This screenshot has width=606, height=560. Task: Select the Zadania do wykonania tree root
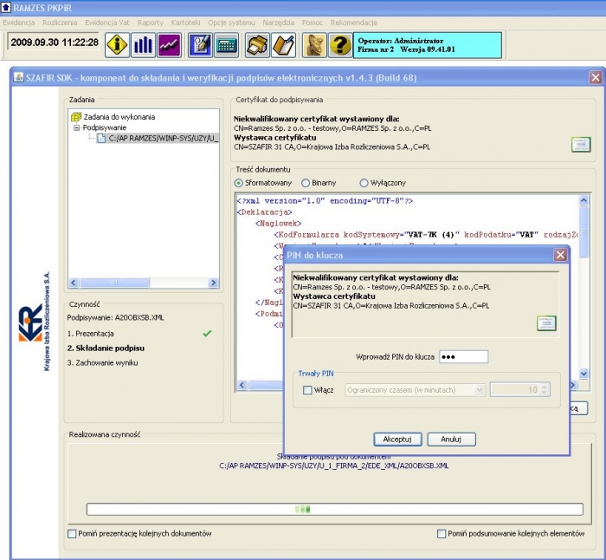click(119, 116)
